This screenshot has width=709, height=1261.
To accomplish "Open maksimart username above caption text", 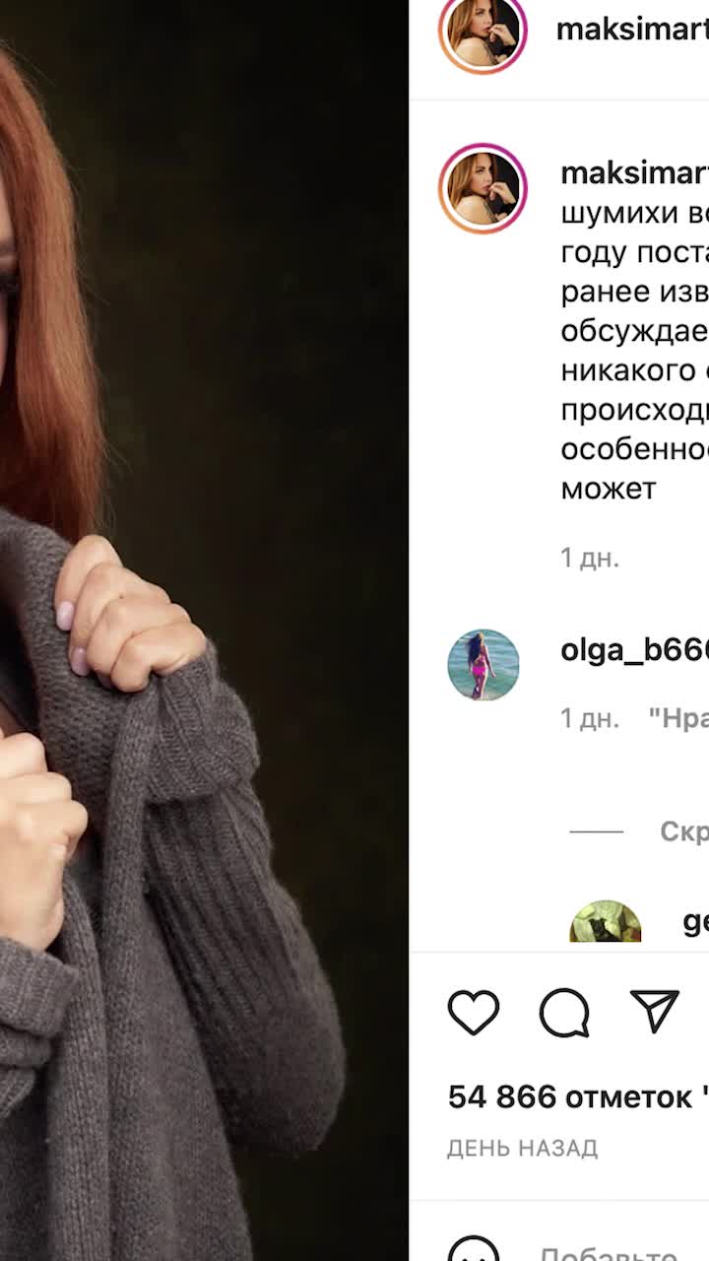I will tap(634, 173).
